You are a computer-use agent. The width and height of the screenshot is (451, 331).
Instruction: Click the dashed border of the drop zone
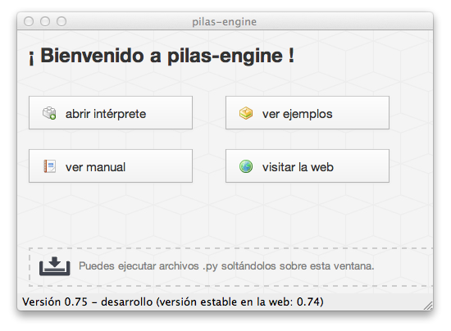pyautogui.click(x=230, y=248)
